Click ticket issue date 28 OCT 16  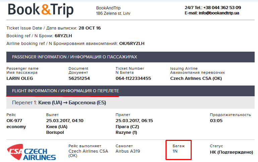89,28
